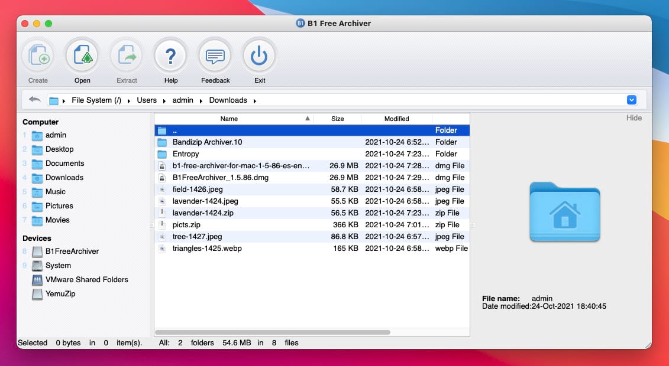Screen dimensions: 669x366
Task: Open Help via the question mark icon
Action: click(x=171, y=56)
